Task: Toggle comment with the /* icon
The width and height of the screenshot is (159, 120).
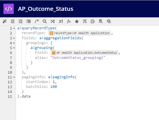Action: (37, 21)
